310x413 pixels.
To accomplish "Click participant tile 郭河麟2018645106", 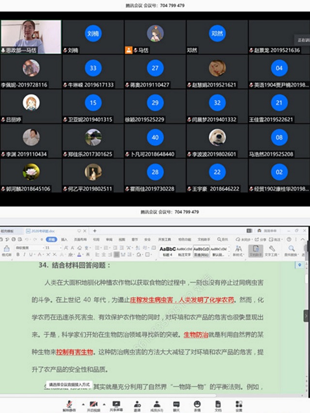I will 31,175.
